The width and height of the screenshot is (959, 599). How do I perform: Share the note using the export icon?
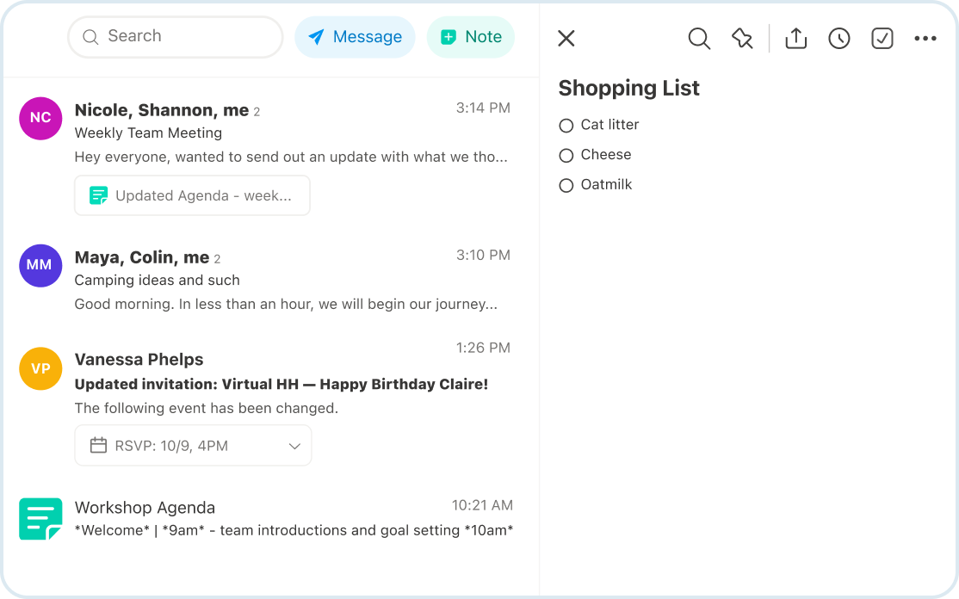pos(796,39)
